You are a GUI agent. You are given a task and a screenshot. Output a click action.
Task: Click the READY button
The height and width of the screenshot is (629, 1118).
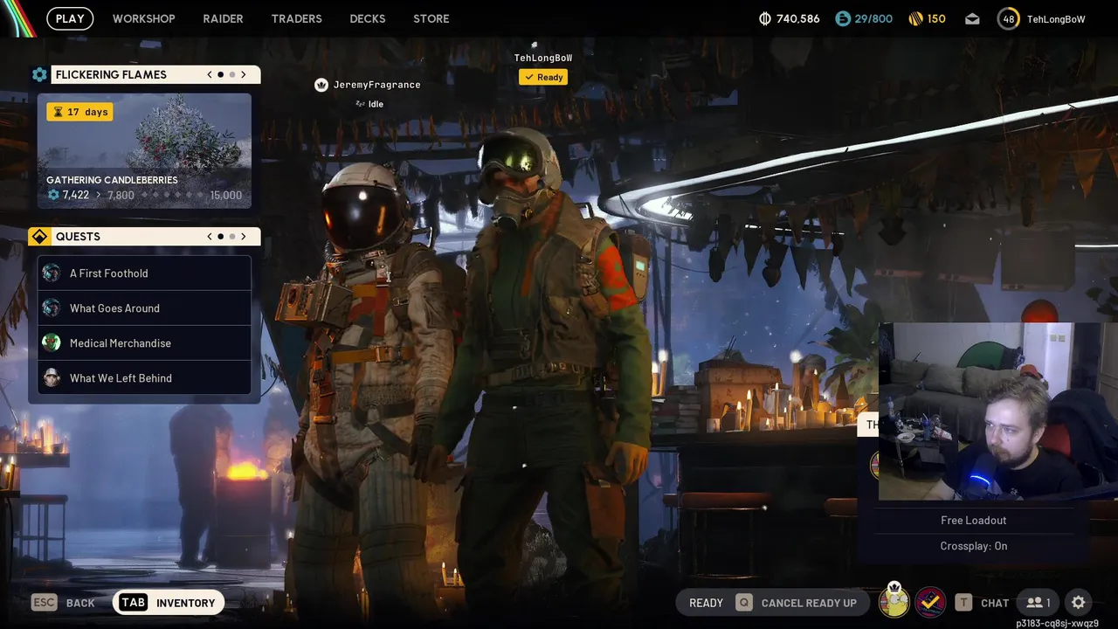706,603
